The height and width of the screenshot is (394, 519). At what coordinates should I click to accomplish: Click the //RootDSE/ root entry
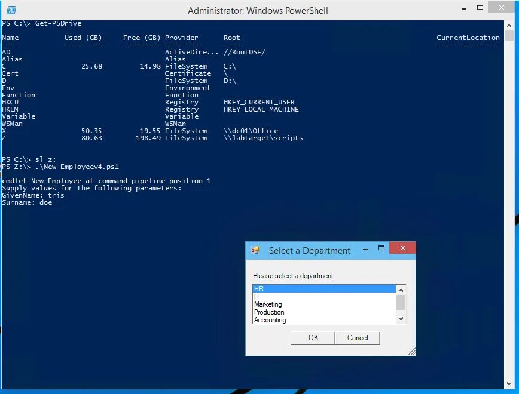click(245, 52)
